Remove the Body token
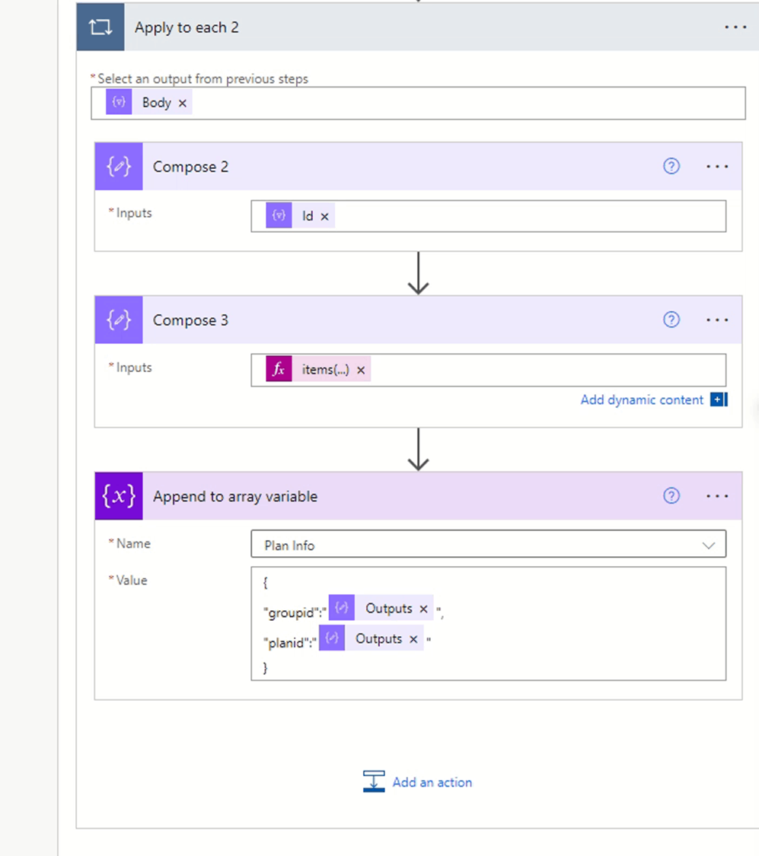This screenshot has width=759, height=856. [183, 103]
